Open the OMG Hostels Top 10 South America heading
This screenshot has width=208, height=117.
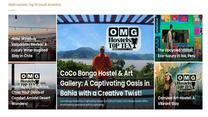click(35, 5)
